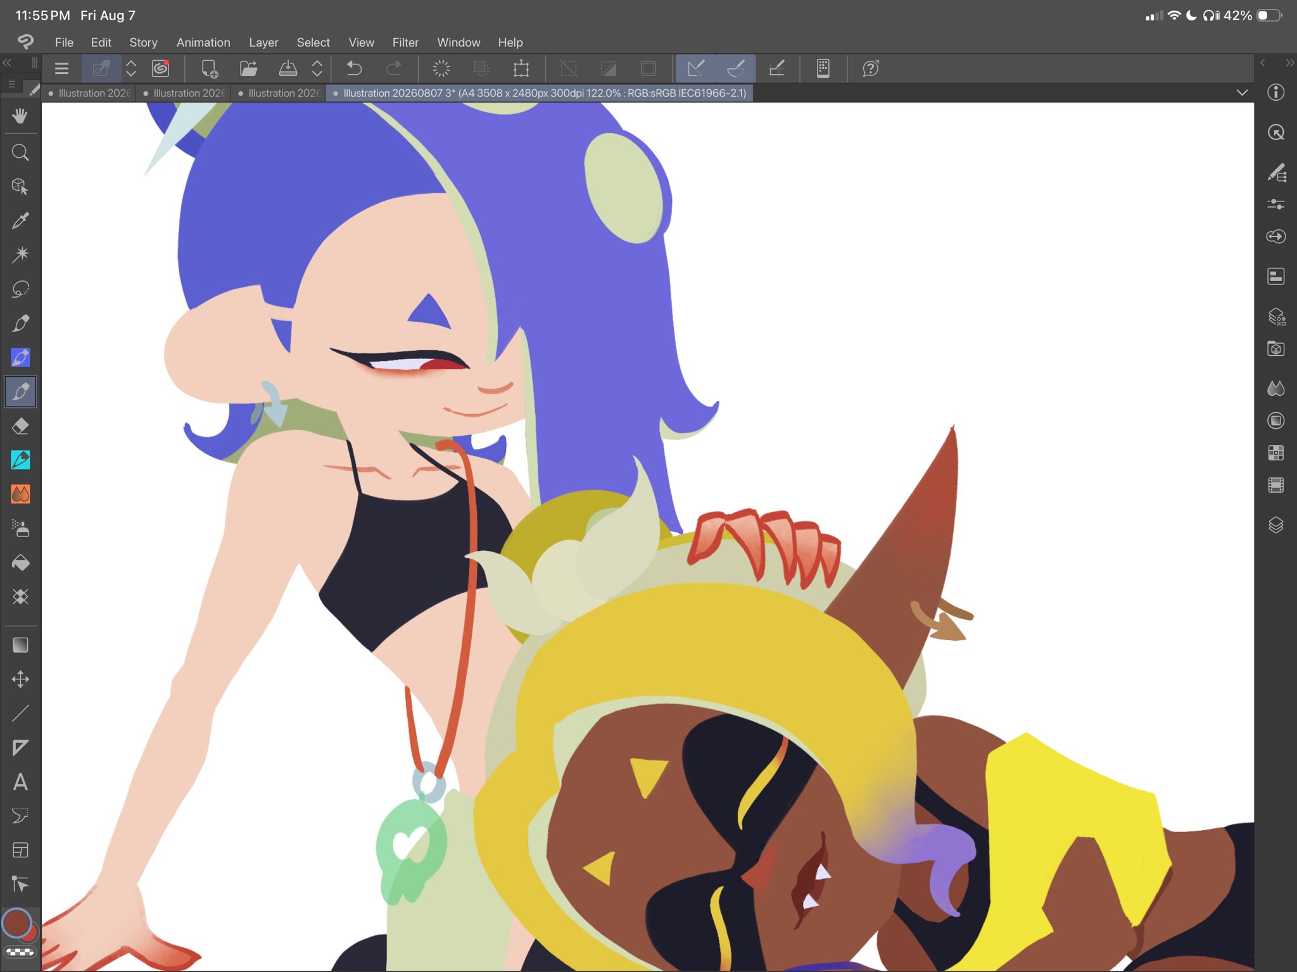
Task: Open the Layer menu
Action: point(263,42)
